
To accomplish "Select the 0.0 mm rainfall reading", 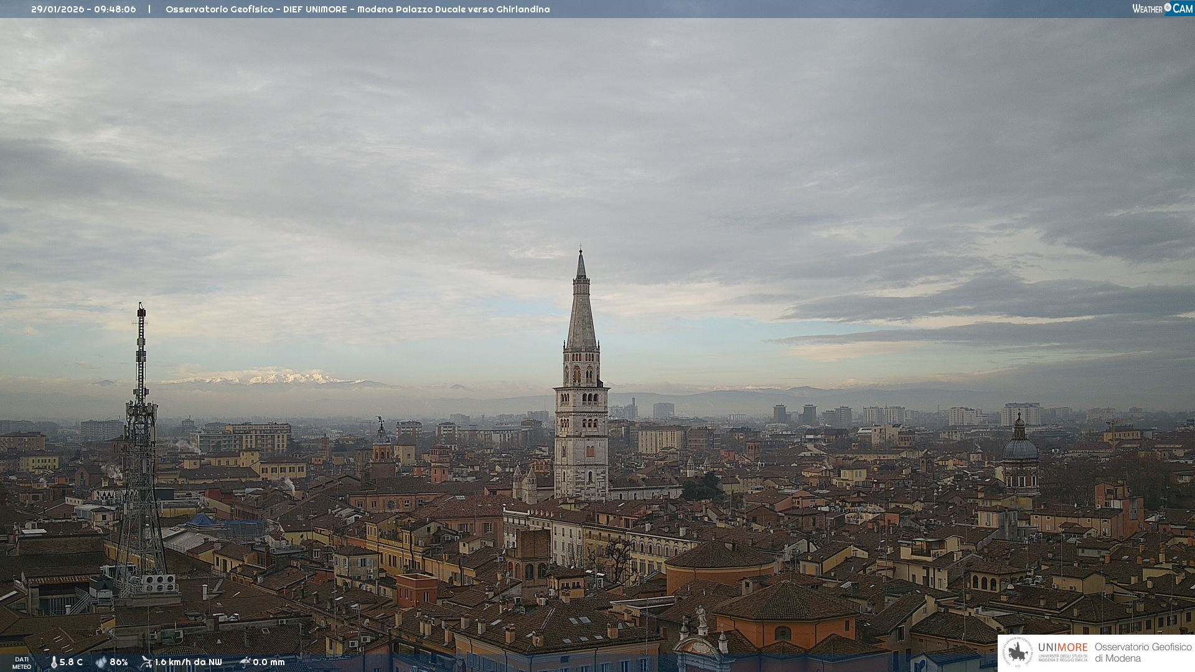I will pos(268,662).
